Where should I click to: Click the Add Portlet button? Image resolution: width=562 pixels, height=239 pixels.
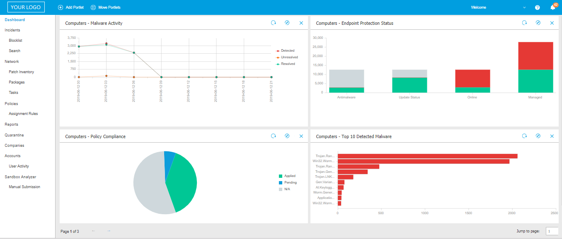tap(71, 7)
